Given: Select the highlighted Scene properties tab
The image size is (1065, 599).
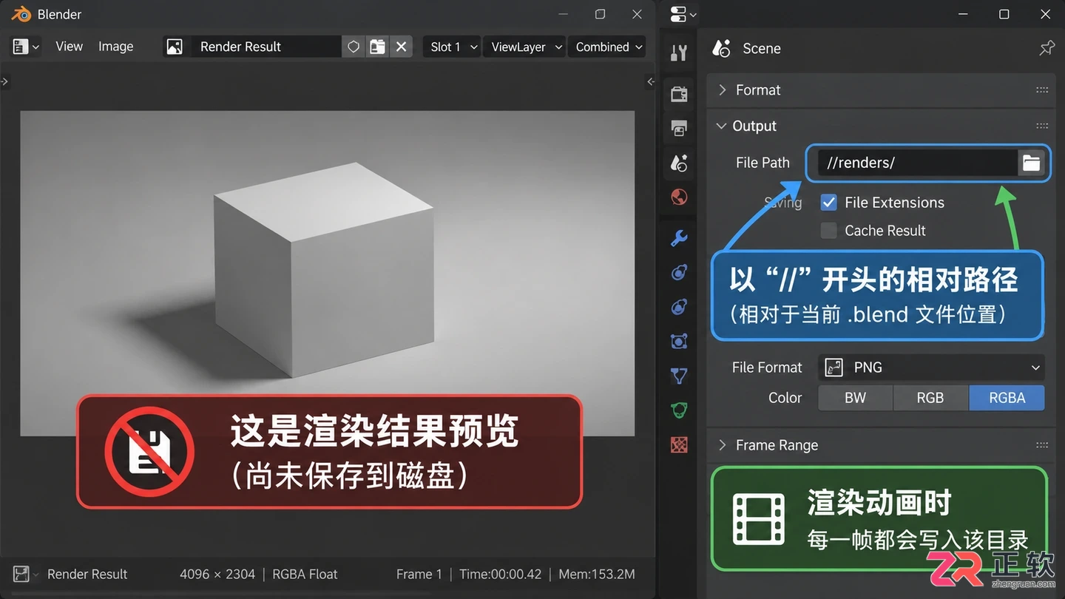Looking at the screenshot, I should click(679, 163).
